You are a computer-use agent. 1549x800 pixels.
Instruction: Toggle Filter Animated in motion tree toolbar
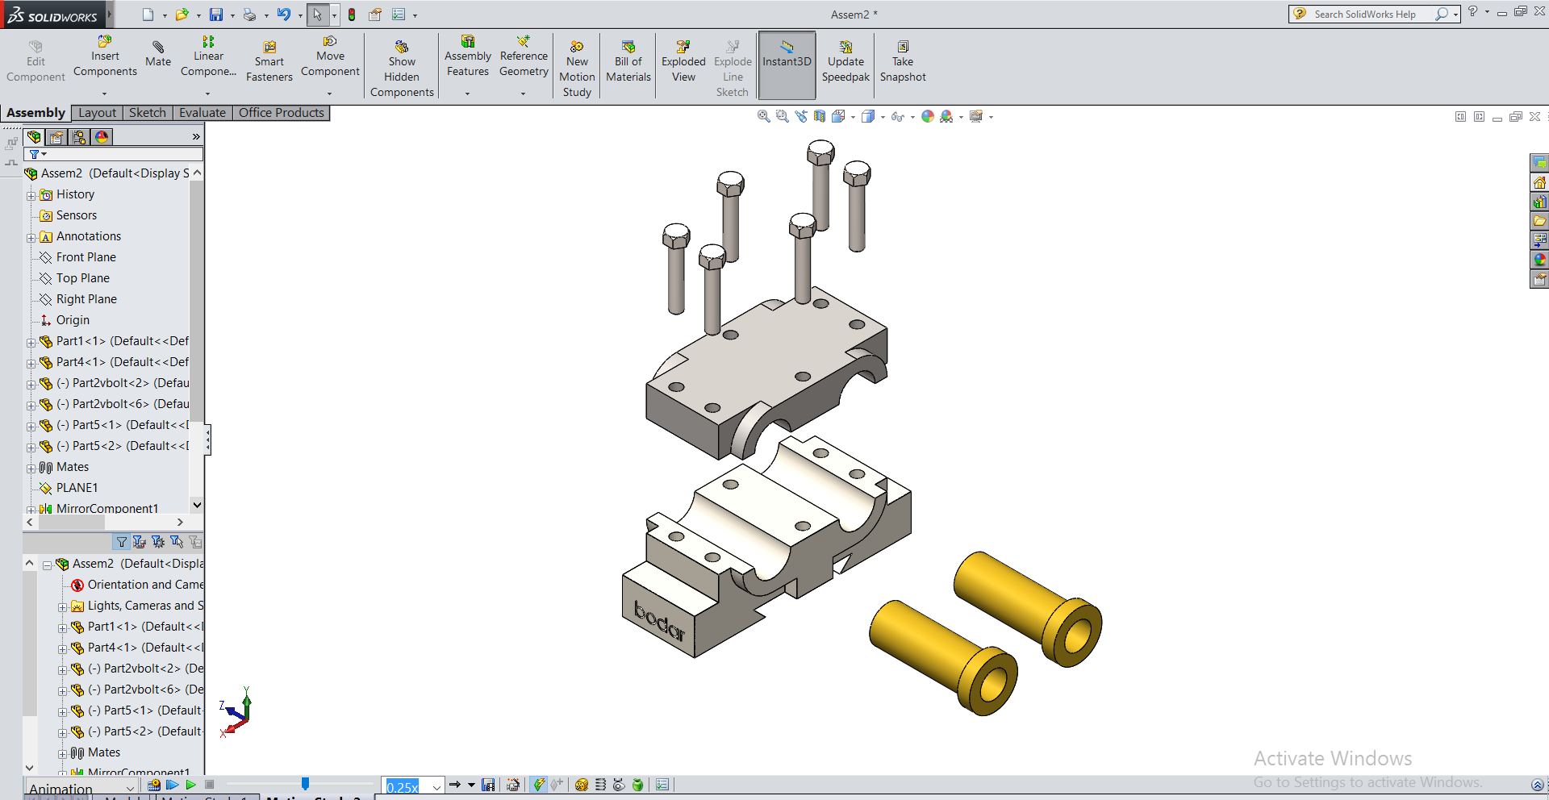tap(140, 542)
